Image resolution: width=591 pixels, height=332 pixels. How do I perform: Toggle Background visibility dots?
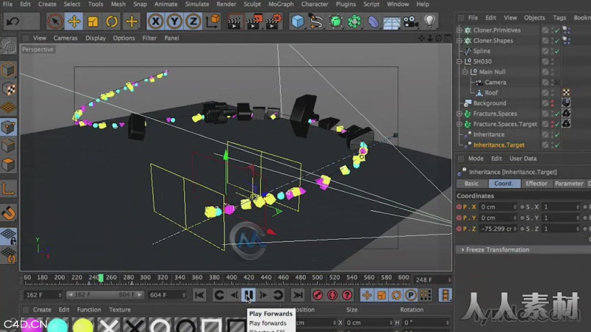(x=553, y=103)
